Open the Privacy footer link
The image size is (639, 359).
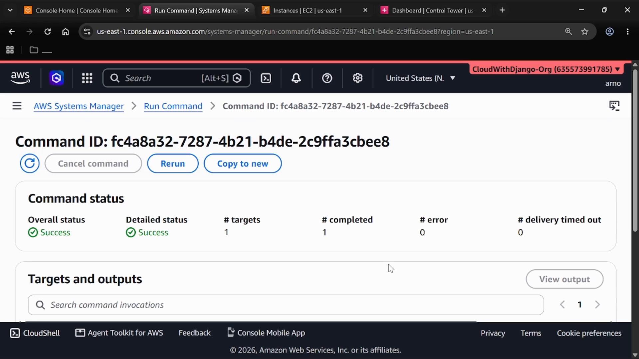(493, 333)
